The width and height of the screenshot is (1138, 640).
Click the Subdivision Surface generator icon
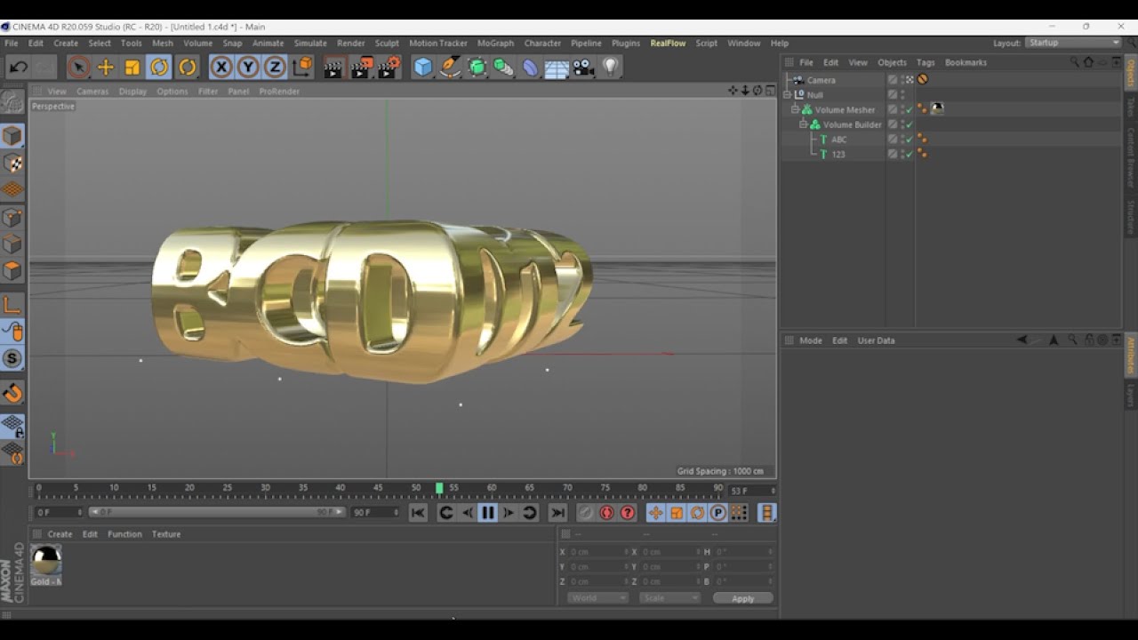[477, 68]
